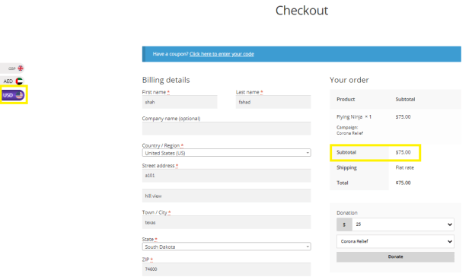Click the Company name input
The image size is (472, 277).
[x=226, y=129]
